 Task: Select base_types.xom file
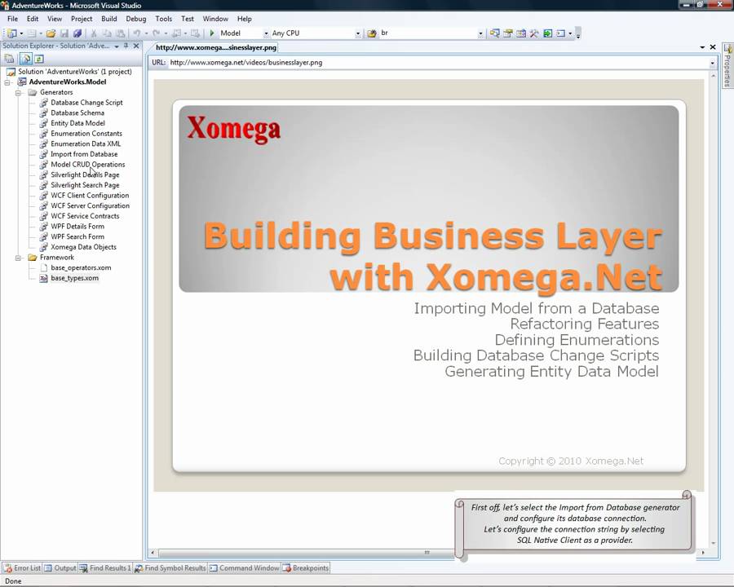(74, 278)
